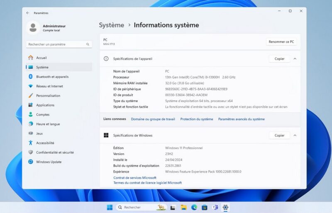The width and height of the screenshot is (332, 213).
Task: Select Applications in the sidebar
Action: 45,105
